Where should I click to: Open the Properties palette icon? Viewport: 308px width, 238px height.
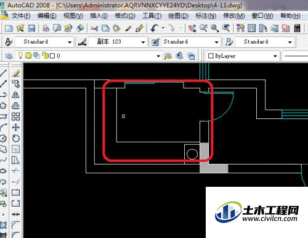[240, 28]
